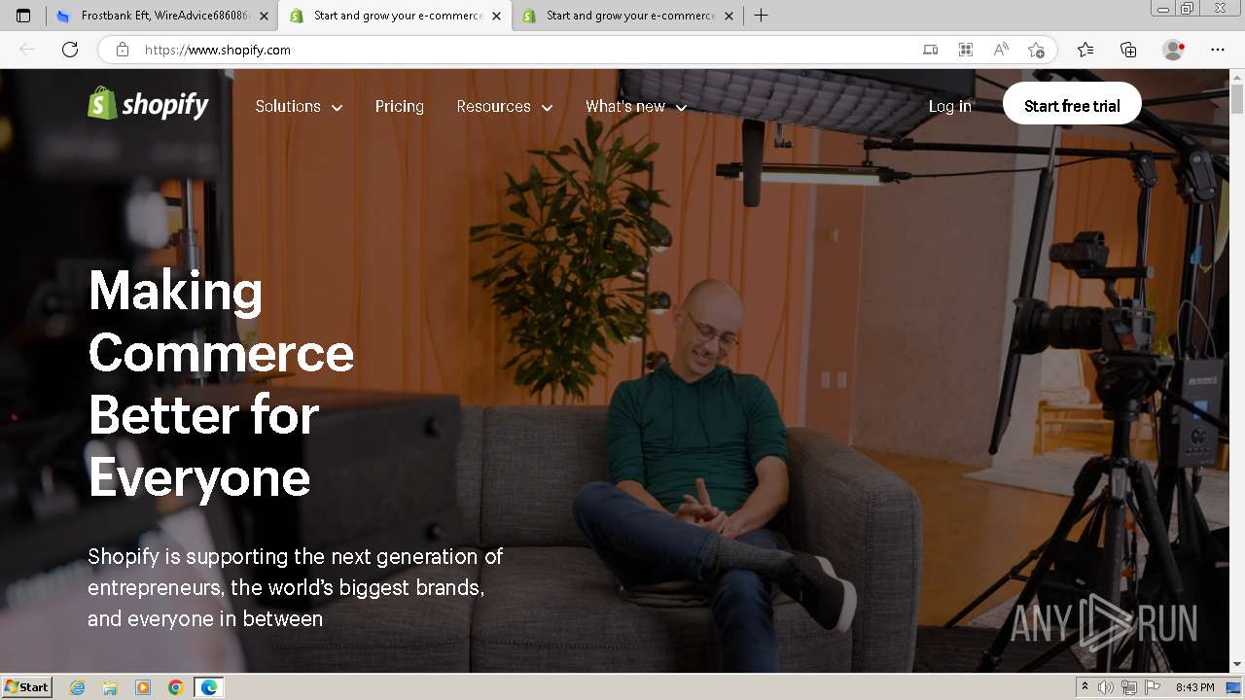View site information lock icon

coord(122,50)
